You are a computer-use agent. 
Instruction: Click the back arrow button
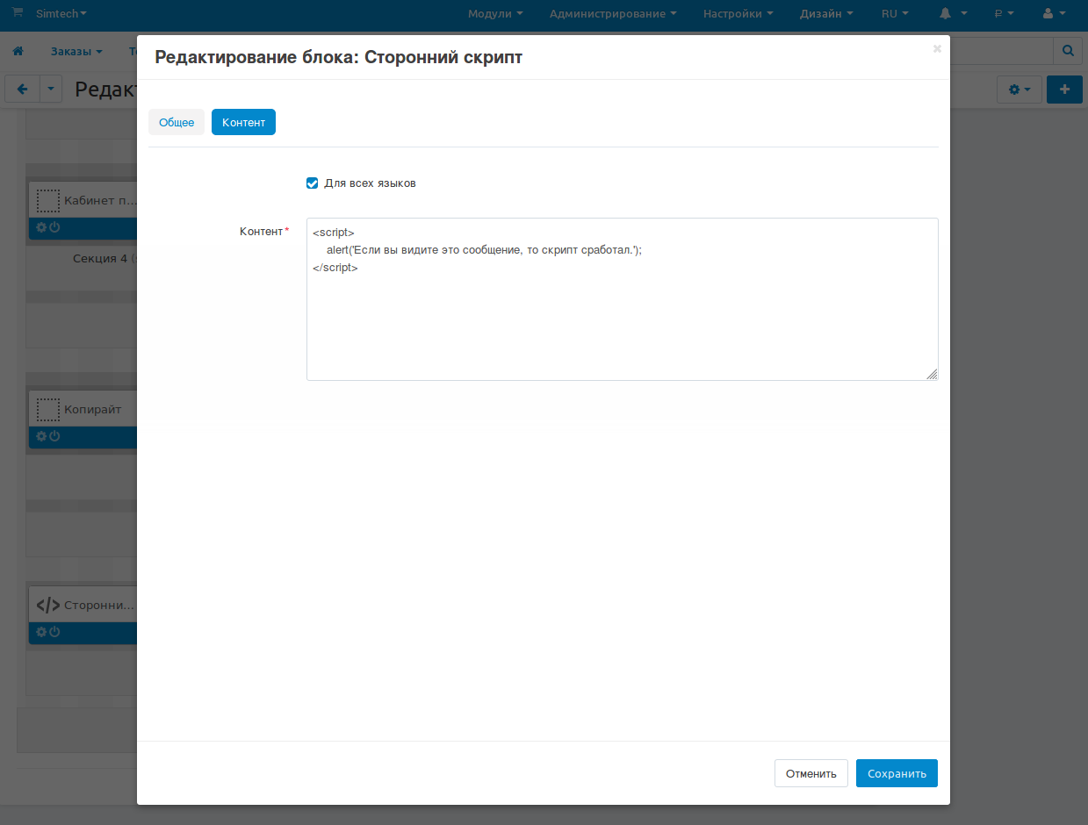pyautogui.click(x=23, y=90)
